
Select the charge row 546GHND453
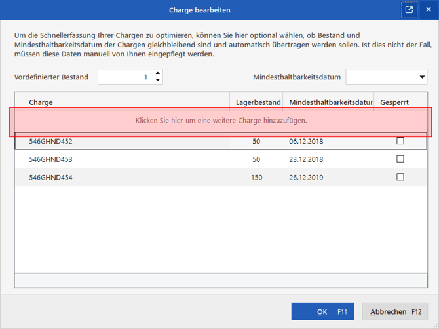[x=221, y=159]
